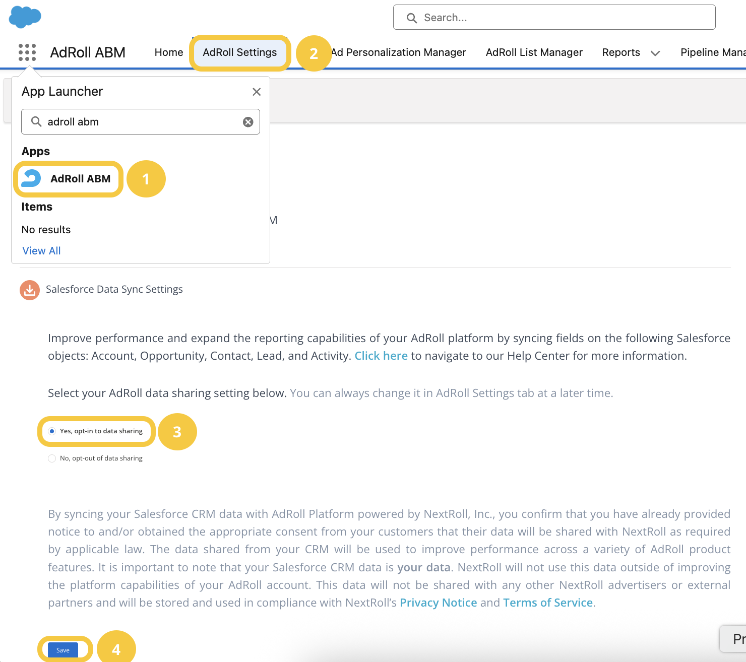Switch to AdRoll List Manager tab

pyautogui.click(x=534, y=52)
